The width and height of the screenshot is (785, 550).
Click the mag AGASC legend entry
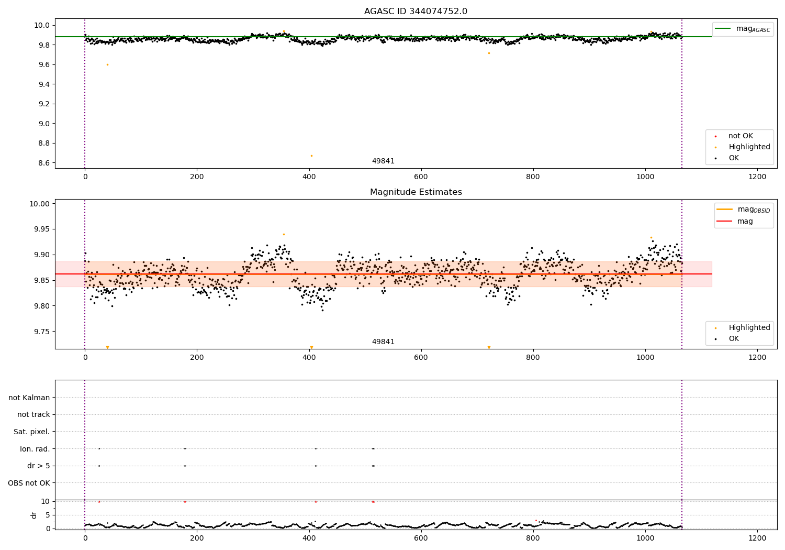point(743,29)
